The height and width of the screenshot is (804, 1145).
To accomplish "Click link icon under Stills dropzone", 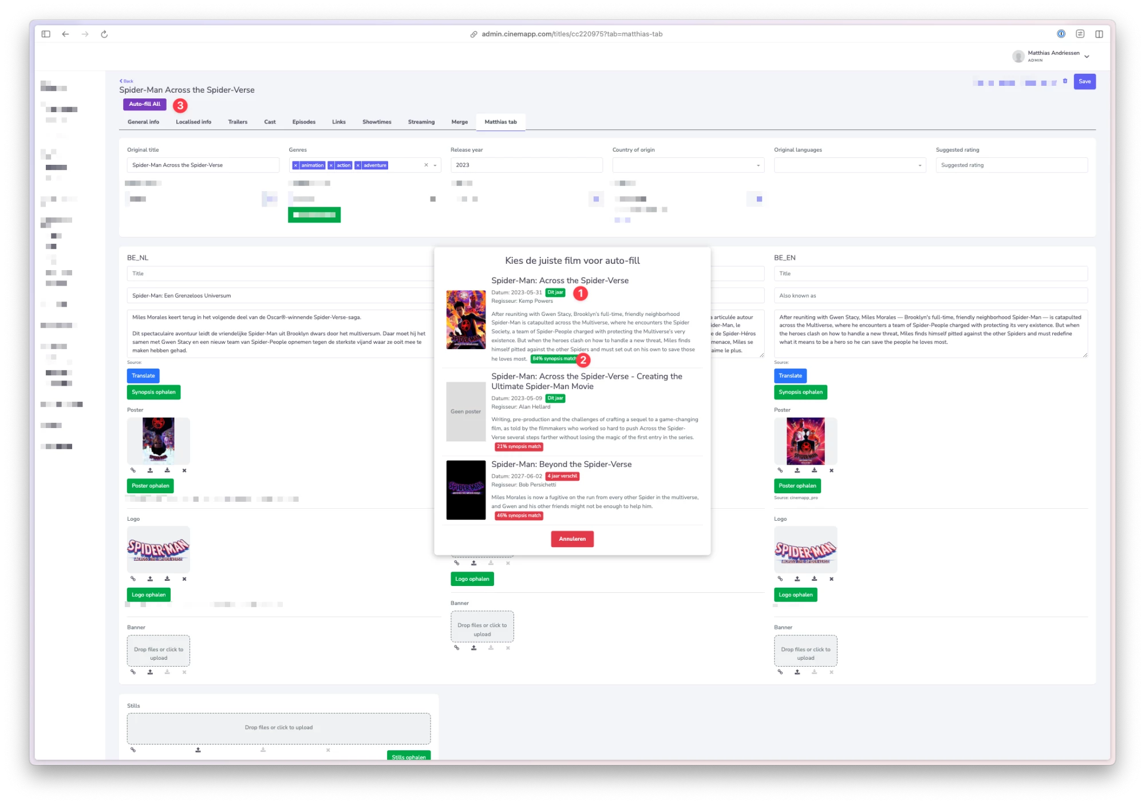I will click(133, 750).
